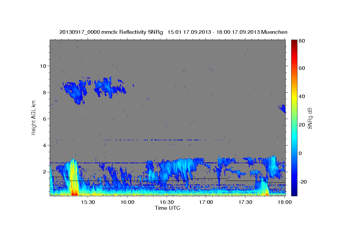Click the 'SNRg dB' colorbar label
353x235 pixels.
[310, 118]
